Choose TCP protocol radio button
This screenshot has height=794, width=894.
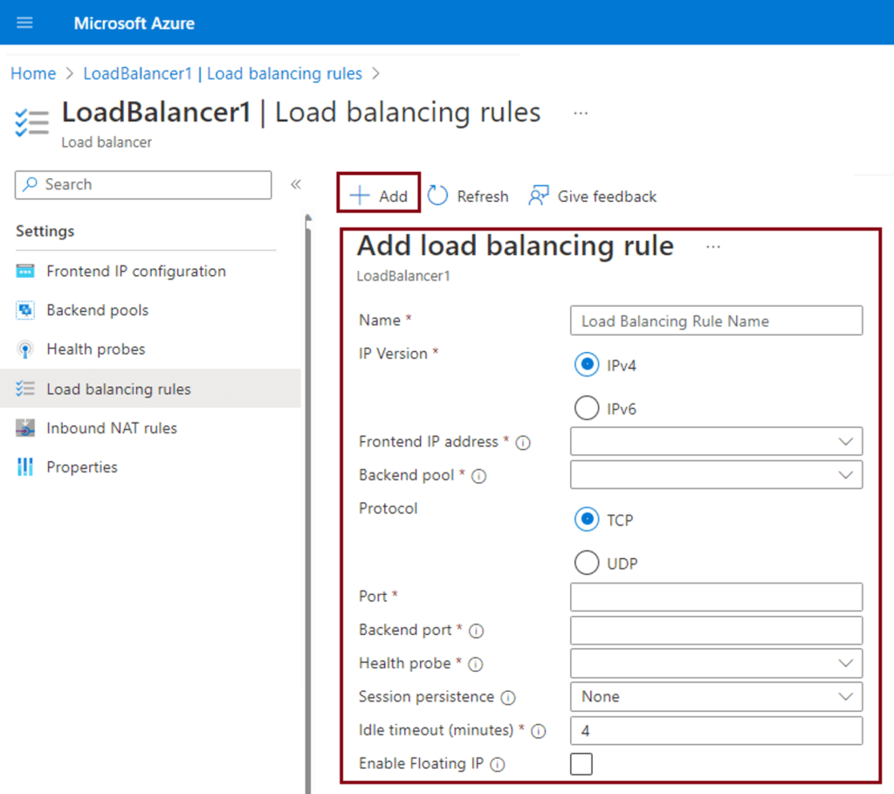[587, 520]
